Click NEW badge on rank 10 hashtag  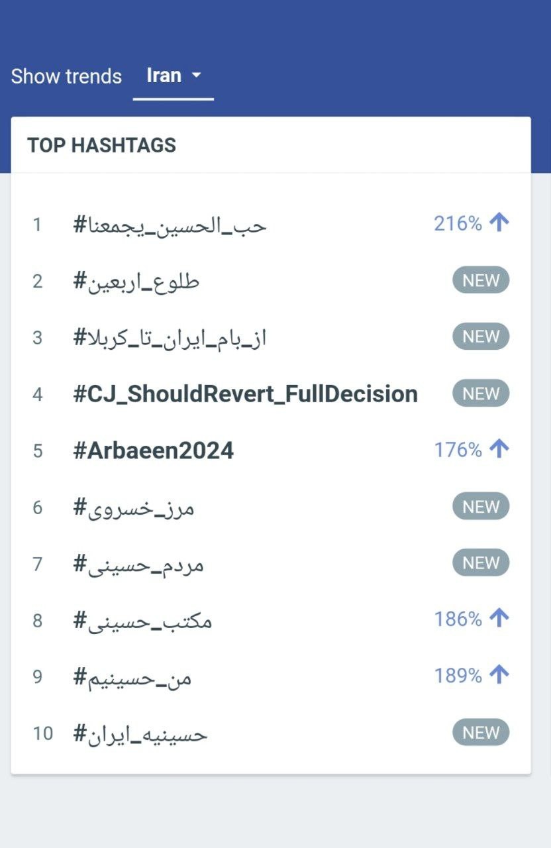click(481, 732)
